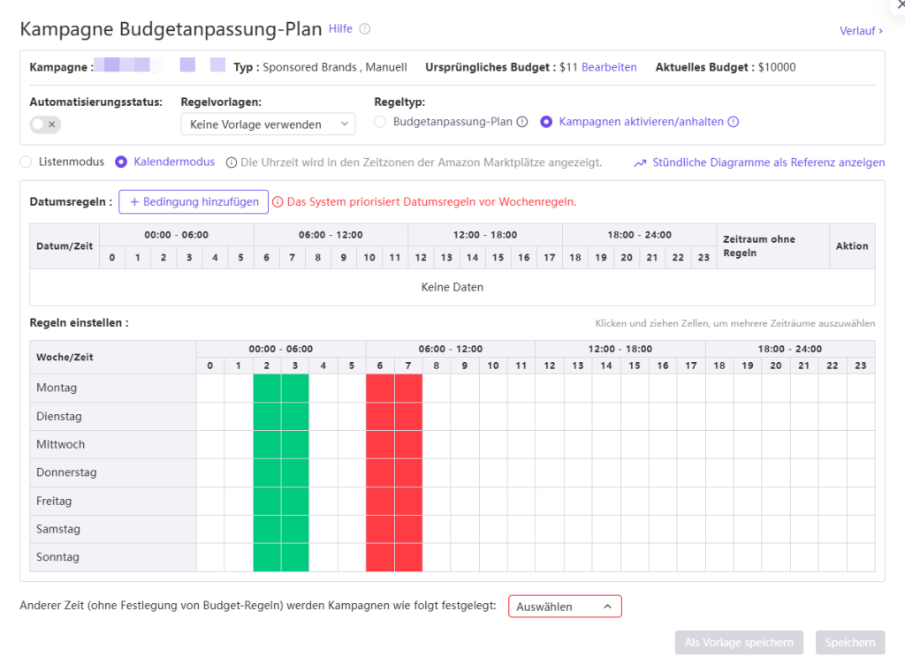Click the Mittwoch row label
The width and height of the screenshot is (905, 672).
point(61,444)
